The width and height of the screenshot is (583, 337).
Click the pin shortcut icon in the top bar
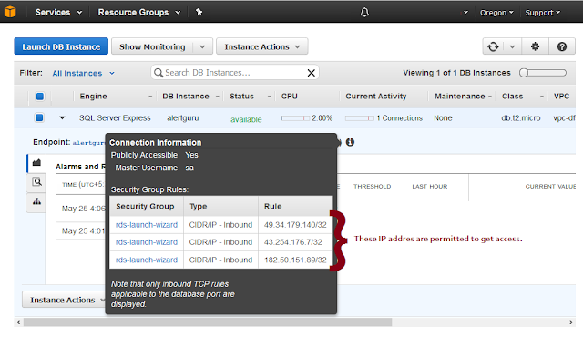(199, 12)
